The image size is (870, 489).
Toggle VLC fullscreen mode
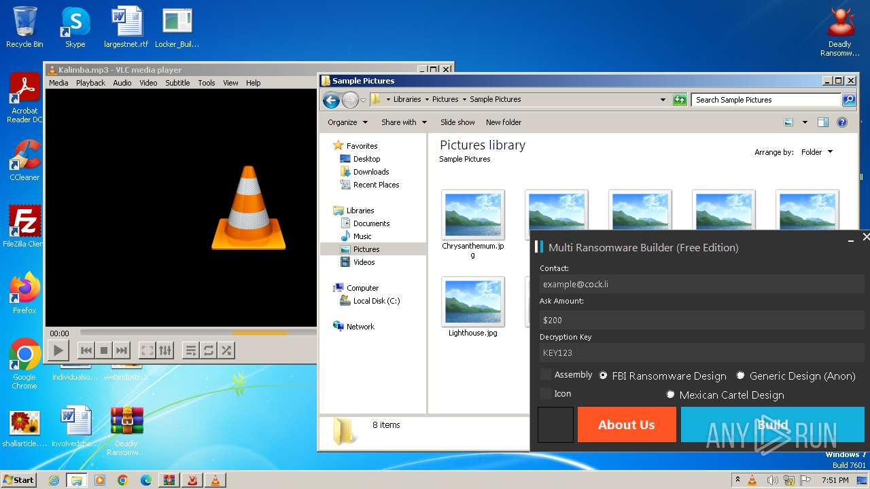point(147,350)
